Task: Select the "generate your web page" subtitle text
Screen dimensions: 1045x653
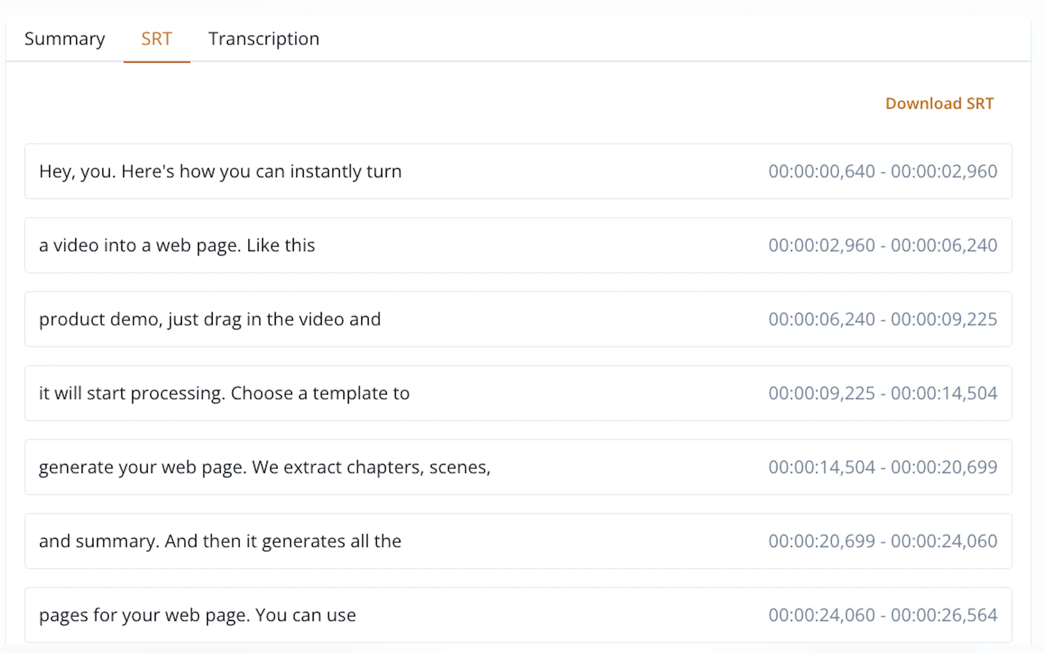Action: (265, 467)
